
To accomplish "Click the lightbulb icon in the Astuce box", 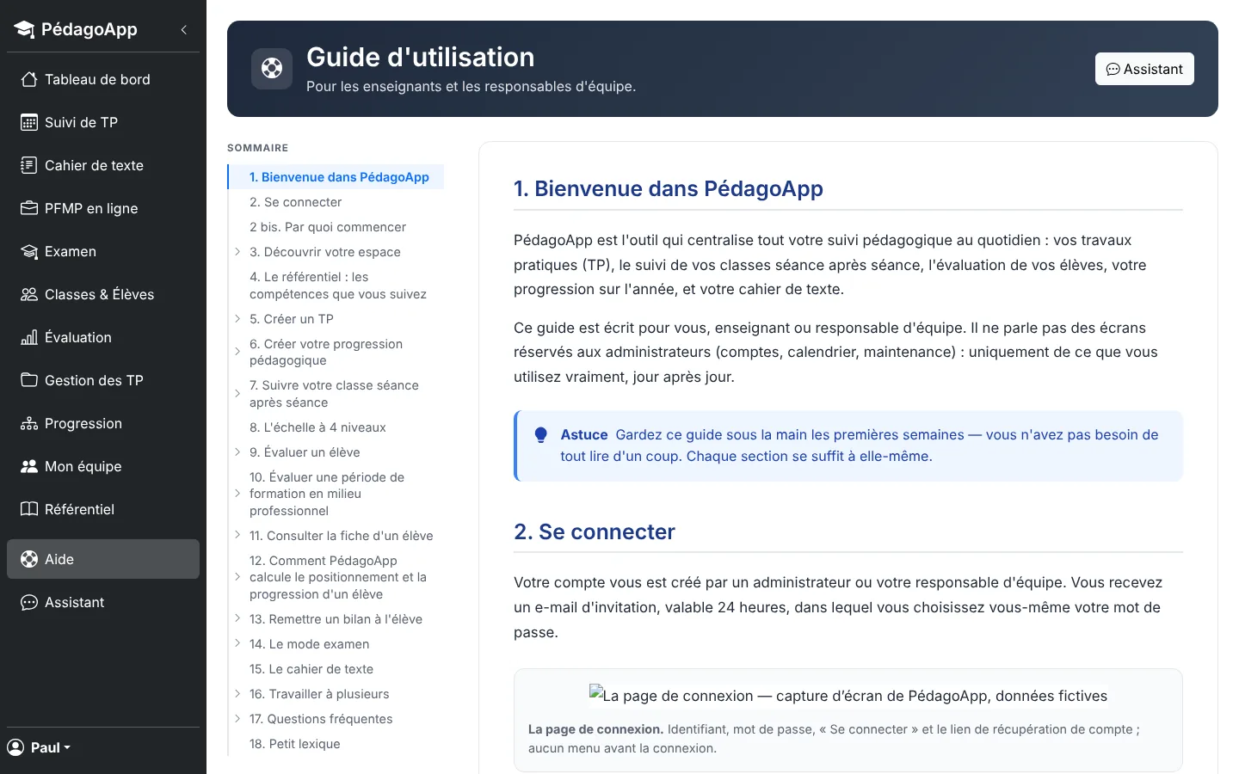I will 540,435.
